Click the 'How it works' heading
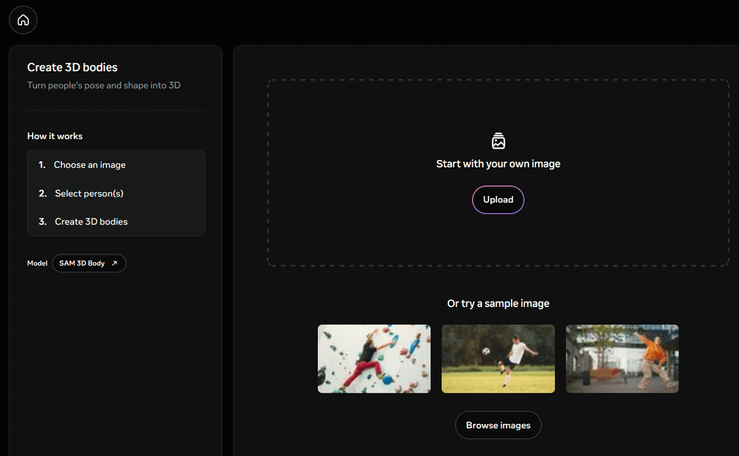The image size is (739, 456). (x=55, y=136)
